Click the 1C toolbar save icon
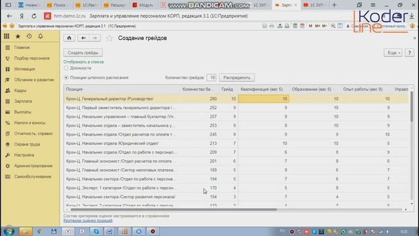419x236 pixels. pos(264,26)
